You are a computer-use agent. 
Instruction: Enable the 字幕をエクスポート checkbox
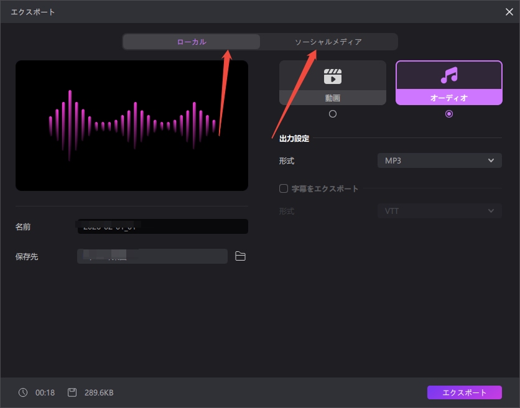(284, 188)
